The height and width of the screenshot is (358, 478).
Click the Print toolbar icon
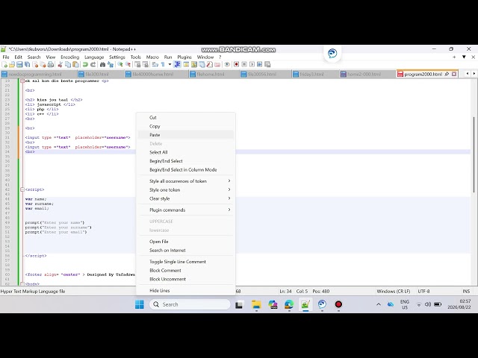click(x=51, y=65)
